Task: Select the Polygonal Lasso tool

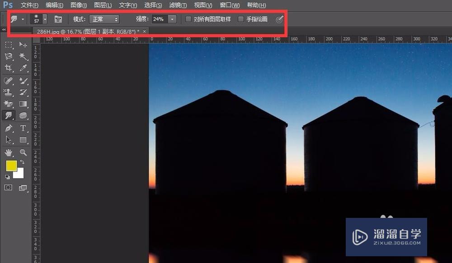Action: tap(9, 56)
